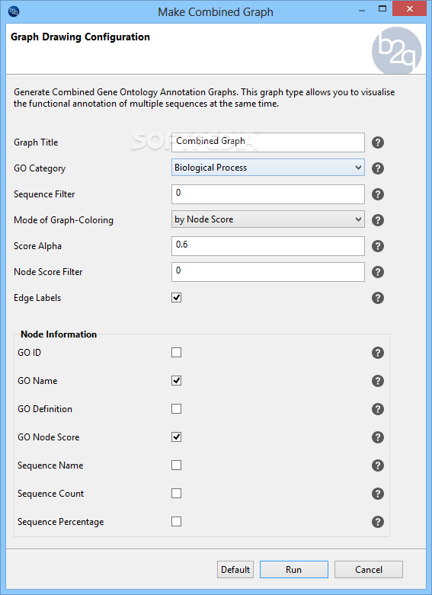432x595 pixels.
Task: Click the Node Score Filter help icon
Action: coord(378,272)
